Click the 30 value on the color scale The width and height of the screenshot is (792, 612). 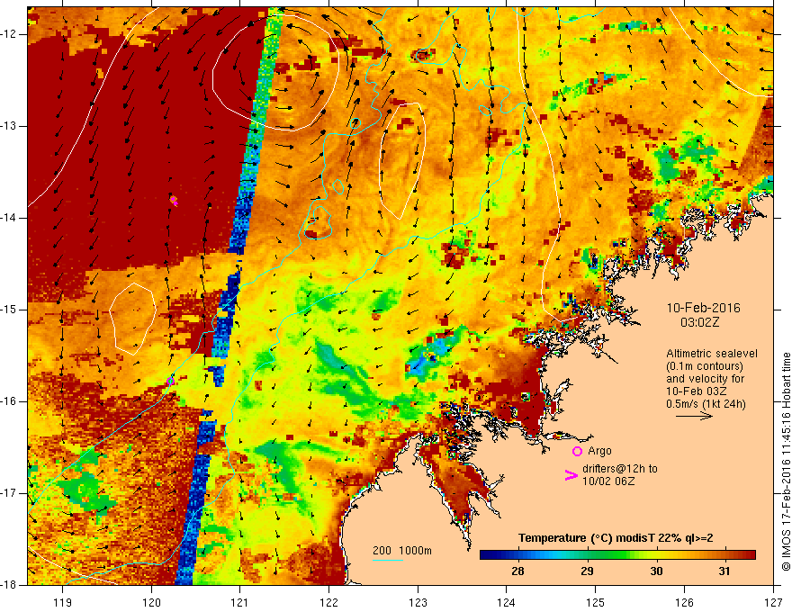(x=655, y=571)
